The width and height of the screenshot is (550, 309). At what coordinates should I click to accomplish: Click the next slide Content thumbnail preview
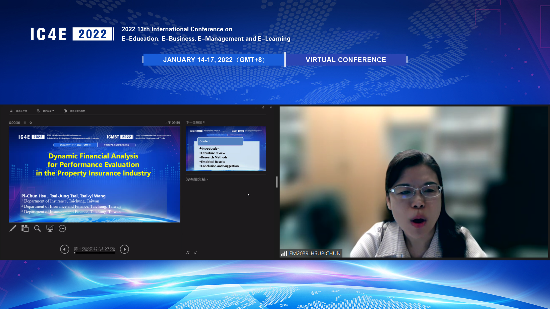click(x=226, y=149)
